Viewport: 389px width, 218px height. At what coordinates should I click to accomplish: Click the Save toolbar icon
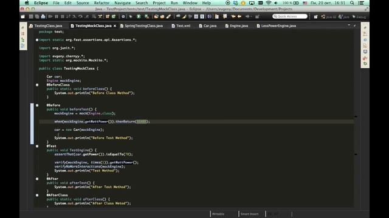tap(31, 16)
